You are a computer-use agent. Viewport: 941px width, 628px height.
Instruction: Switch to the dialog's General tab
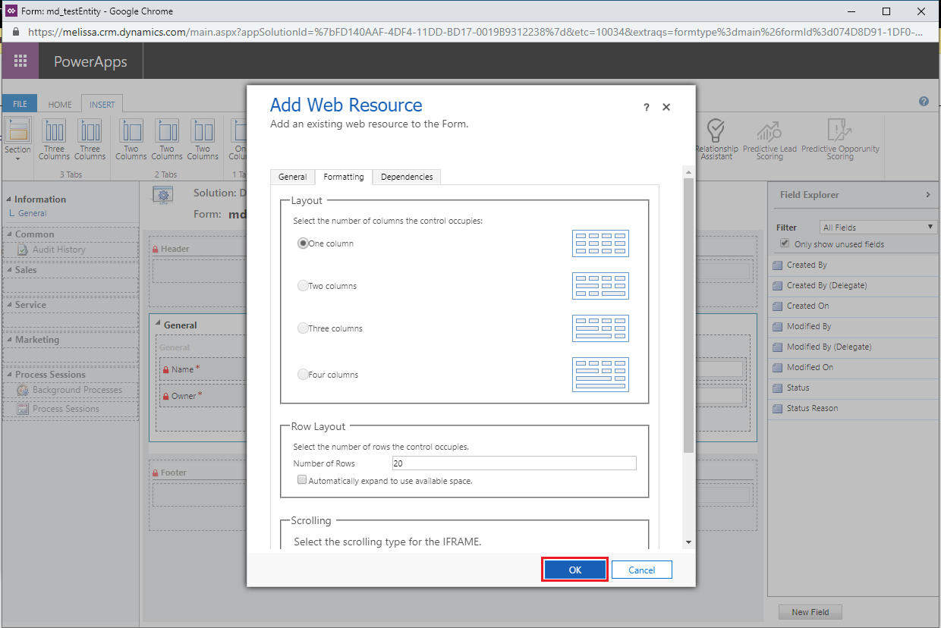coord(292,177)
